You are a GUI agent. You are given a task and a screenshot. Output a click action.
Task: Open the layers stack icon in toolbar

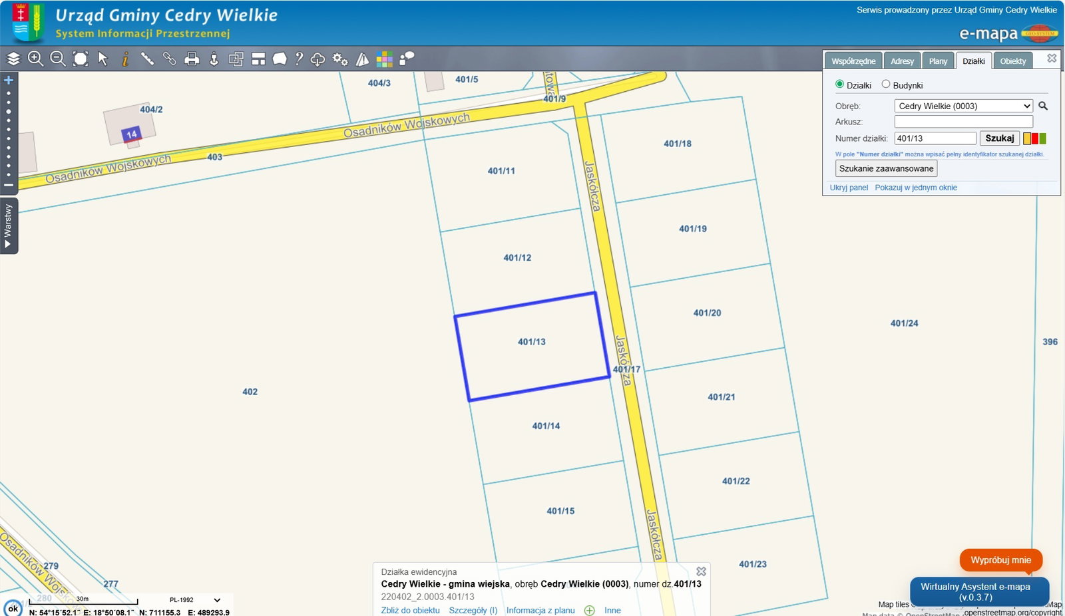(14, 59)
